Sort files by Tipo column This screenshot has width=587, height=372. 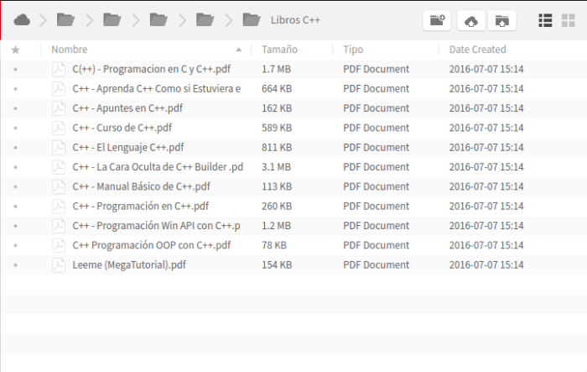point(353,50)
